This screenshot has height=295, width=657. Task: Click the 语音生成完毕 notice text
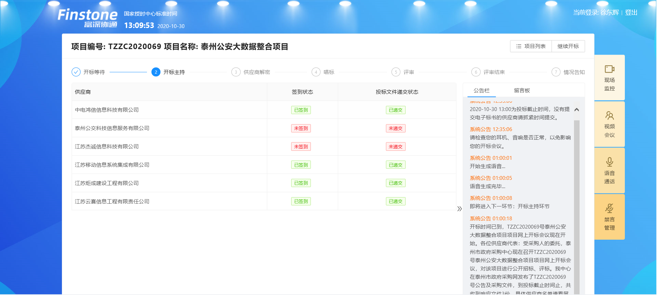(487, 186)
